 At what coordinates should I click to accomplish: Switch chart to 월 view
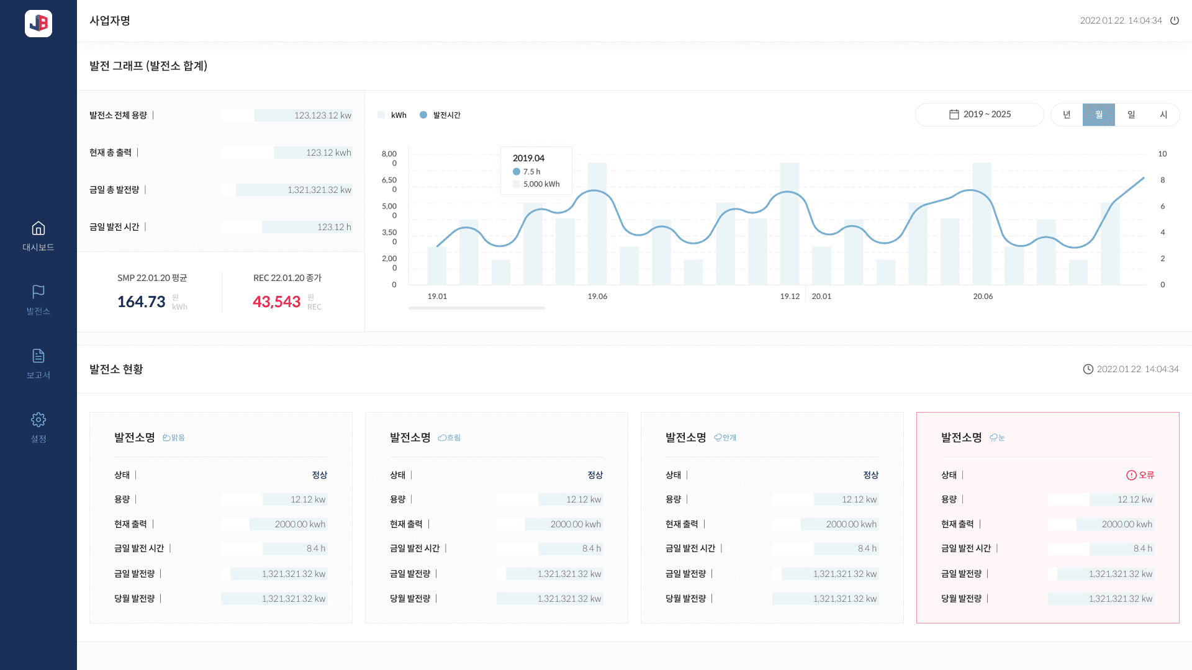tap(1098, 115)
